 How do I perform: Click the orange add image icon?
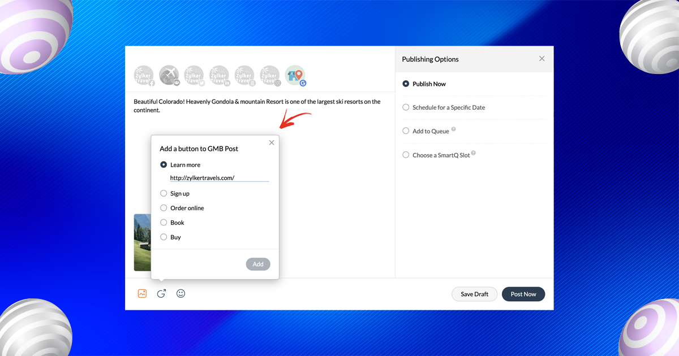point(142,294)
